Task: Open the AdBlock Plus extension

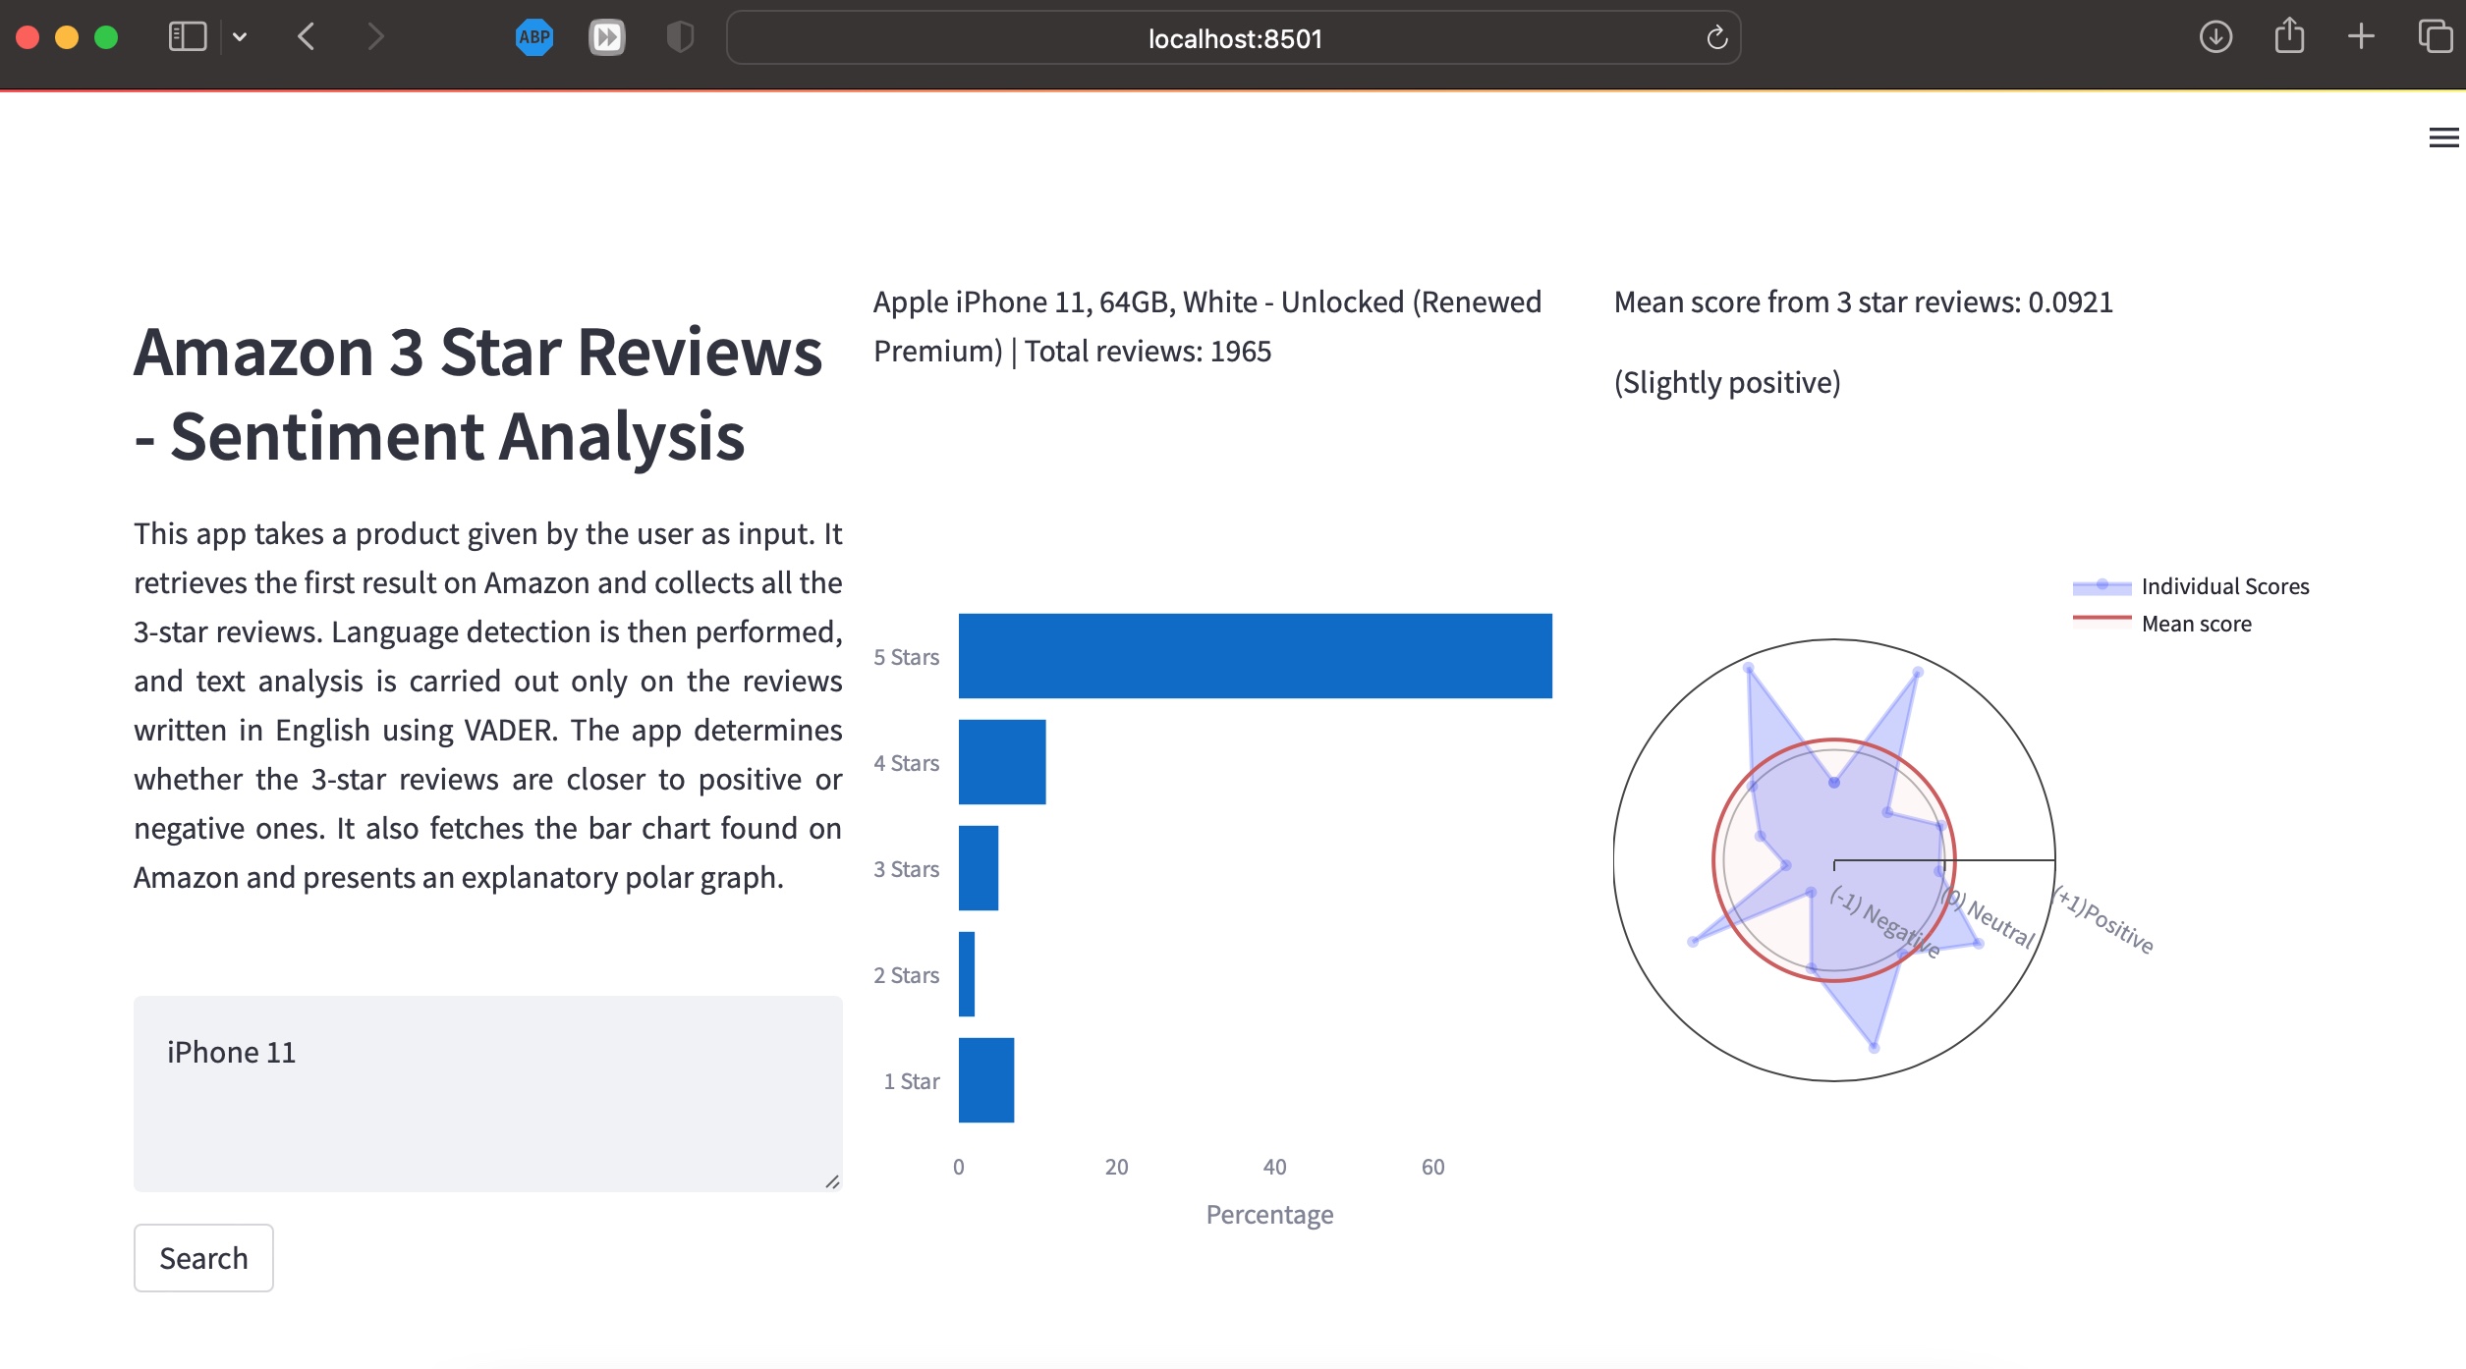Action: click(534, 36)
